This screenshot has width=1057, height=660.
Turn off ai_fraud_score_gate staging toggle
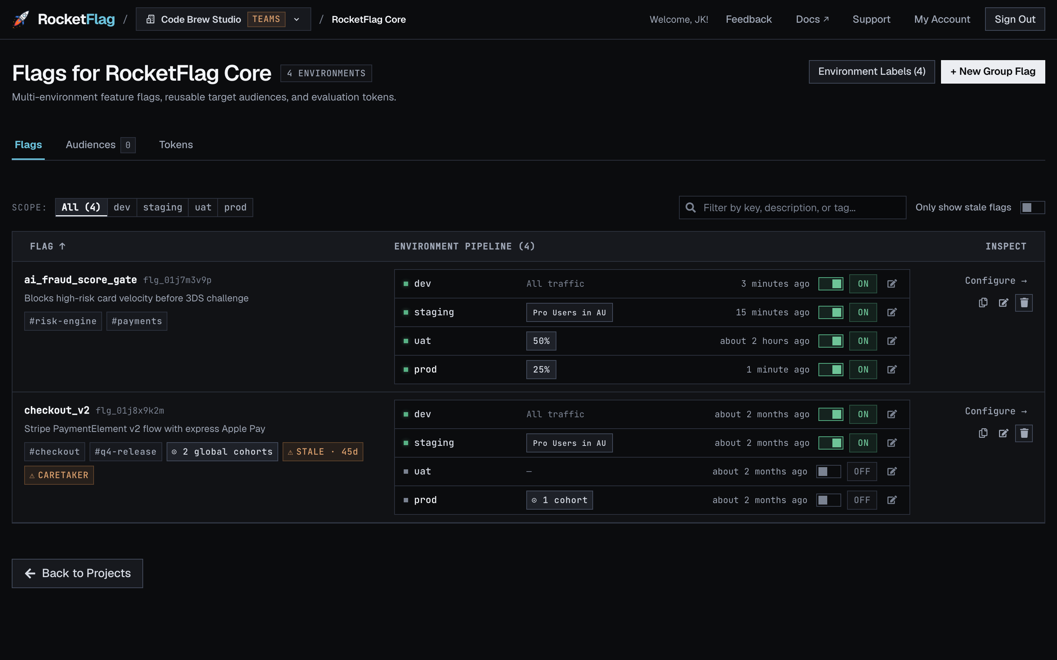831,312
